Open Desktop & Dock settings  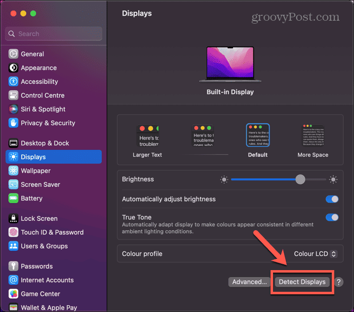click(x=53, y=143)
